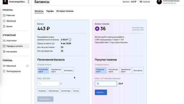The width and height of the screenshot is (184, 104).
Task: Click the Пополнить button
Action: click(45, 99)
